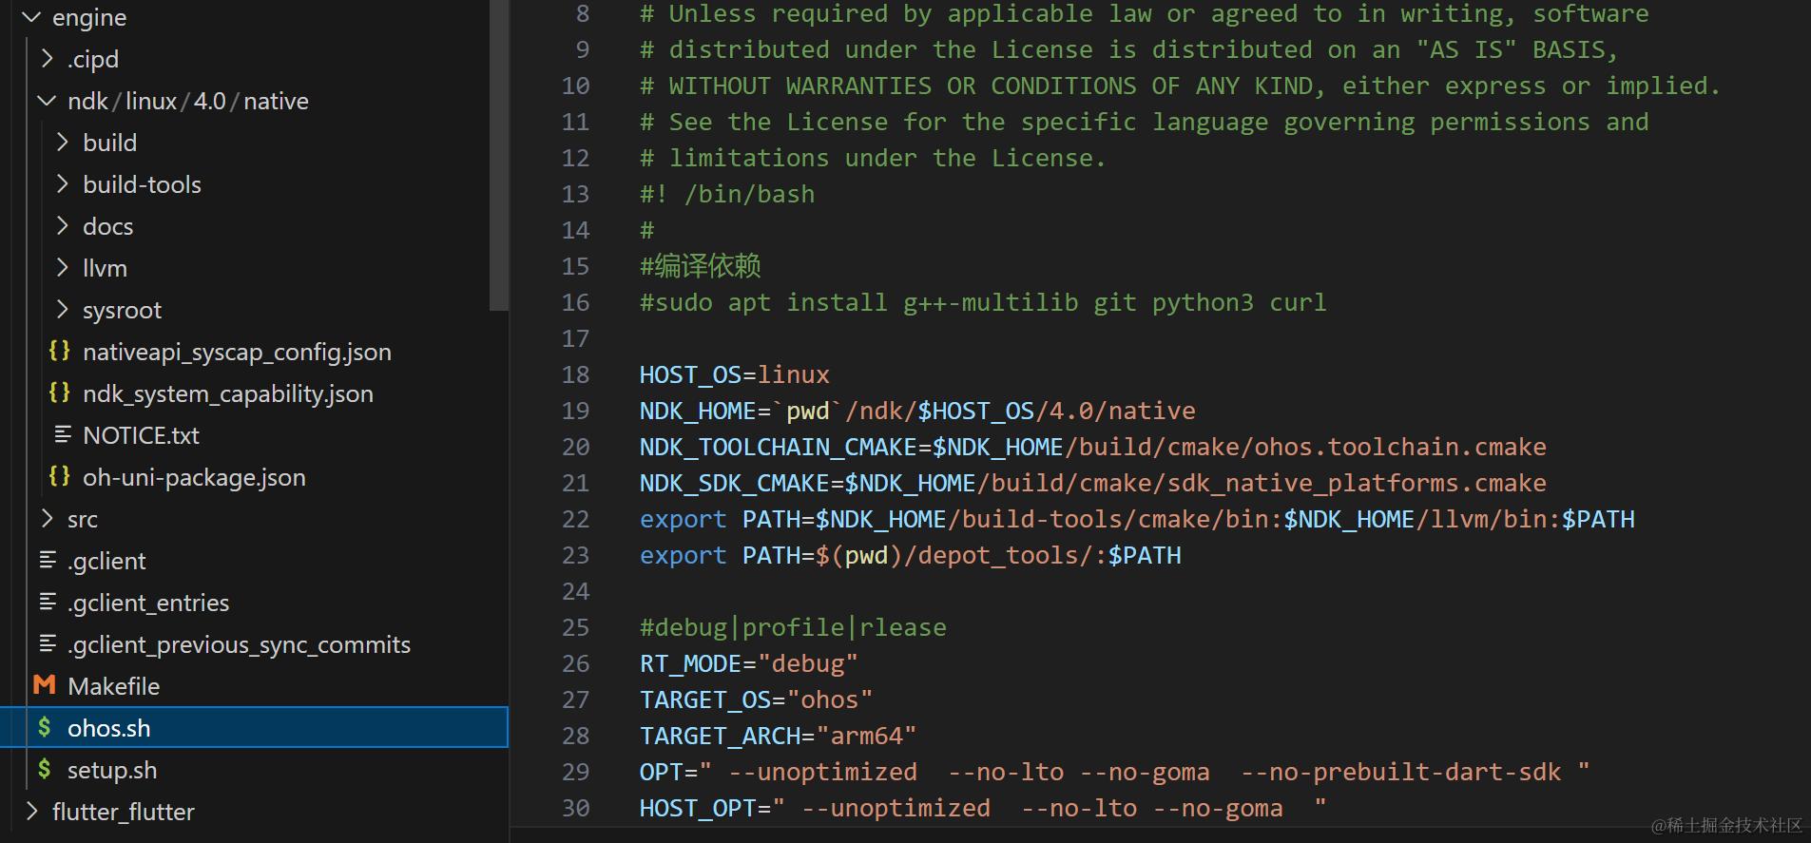Expand the flutter_flutter folder
Viewport: 1811px width, 843px height.
[32, 811]
